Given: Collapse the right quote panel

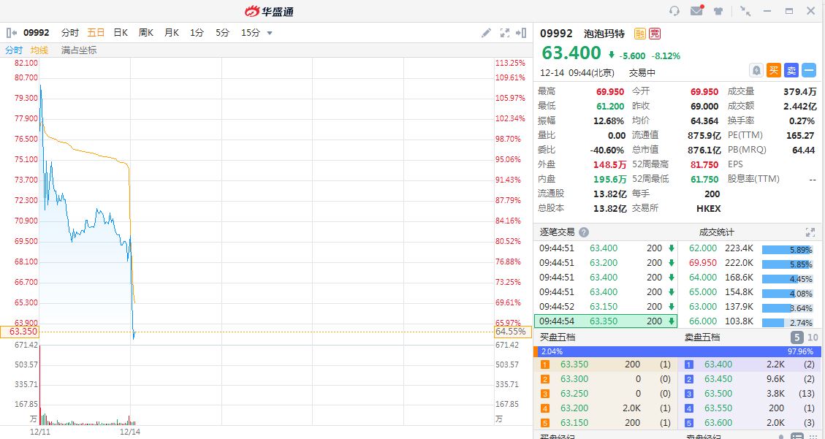Looking at the screenshot, I should coord(521,33).
